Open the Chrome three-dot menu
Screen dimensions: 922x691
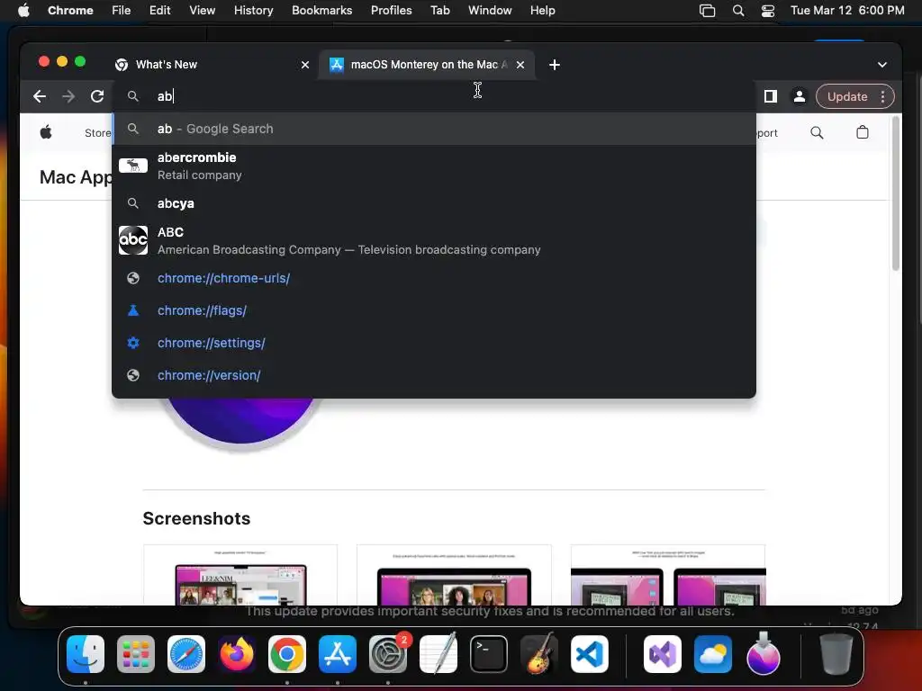click(882, 96)
